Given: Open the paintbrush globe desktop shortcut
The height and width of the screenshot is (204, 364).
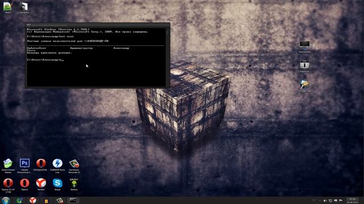Looking at the screenshot, I should tap(305, 86).
